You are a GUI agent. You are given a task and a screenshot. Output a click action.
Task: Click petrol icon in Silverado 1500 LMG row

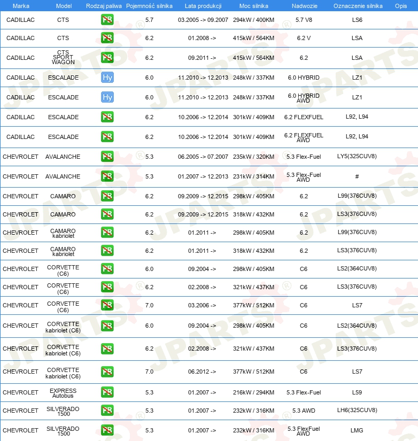(x=107, y=430)
